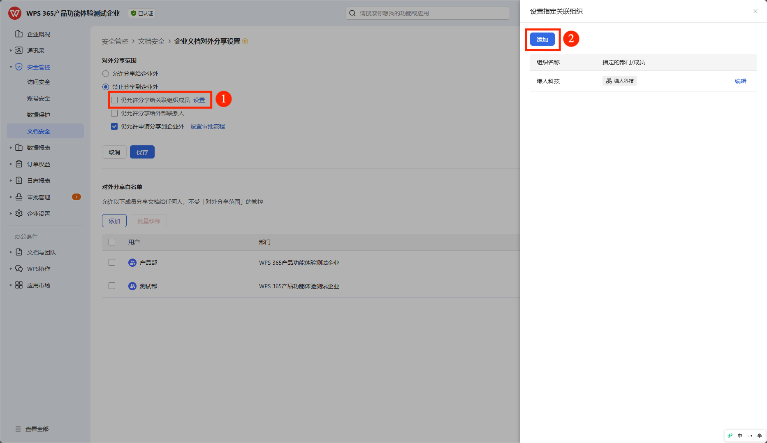Expand the 应用市场 tree arrow
This screenshot has width=767, height=443.
click(x=11, y=285)
